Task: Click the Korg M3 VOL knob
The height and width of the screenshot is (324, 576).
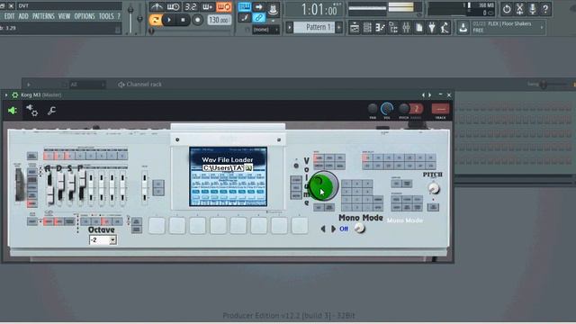Action: pos(386,109)
